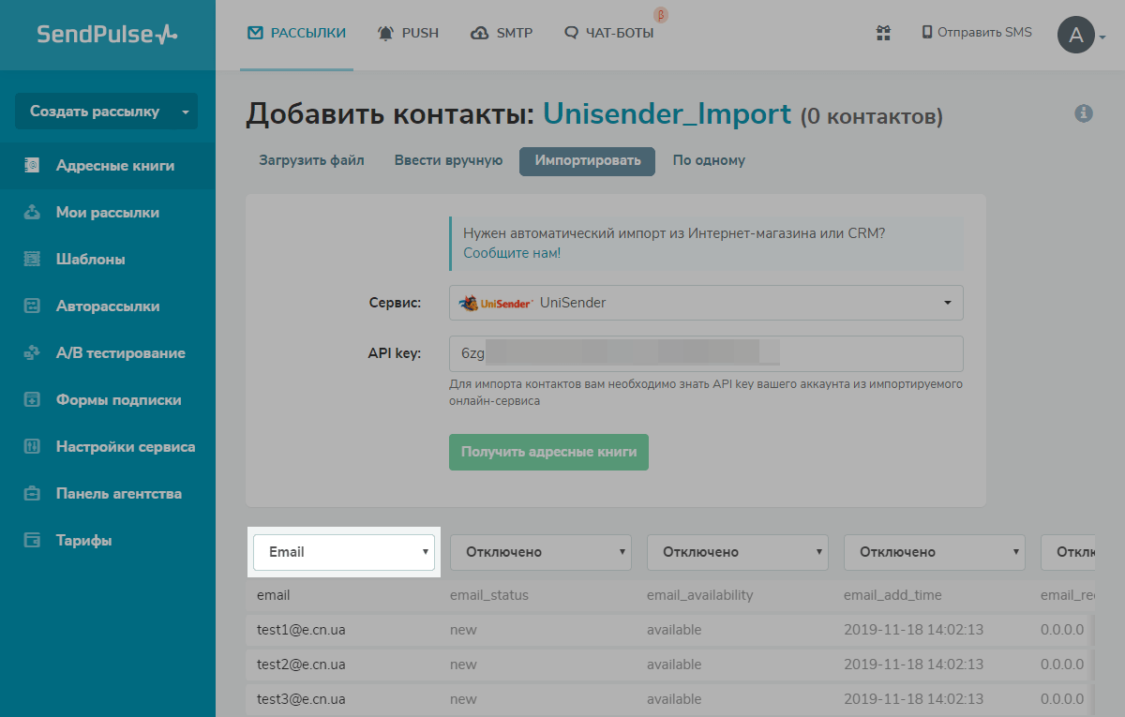
Task: Click the chat bubble icon of Чат-боты
Action: point(571,33)
